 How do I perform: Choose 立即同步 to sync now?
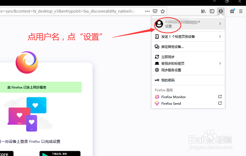tap(188, 57)
